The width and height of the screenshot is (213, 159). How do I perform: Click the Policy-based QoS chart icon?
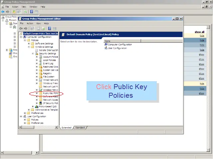point(37,106)
